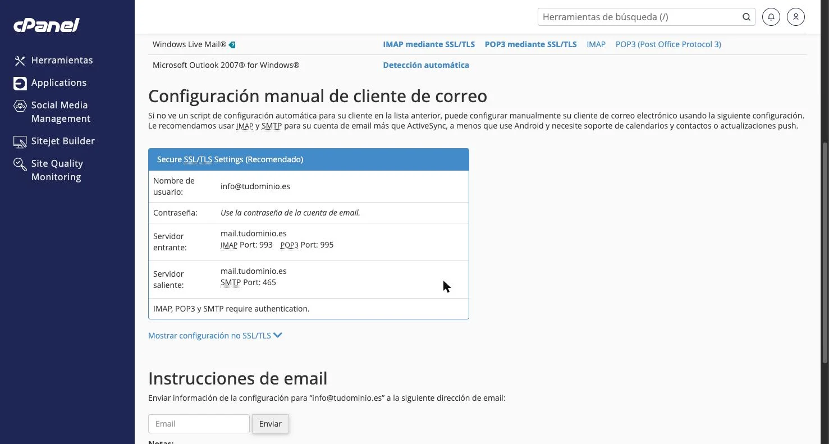Open Applications menu item

(59, 83)
